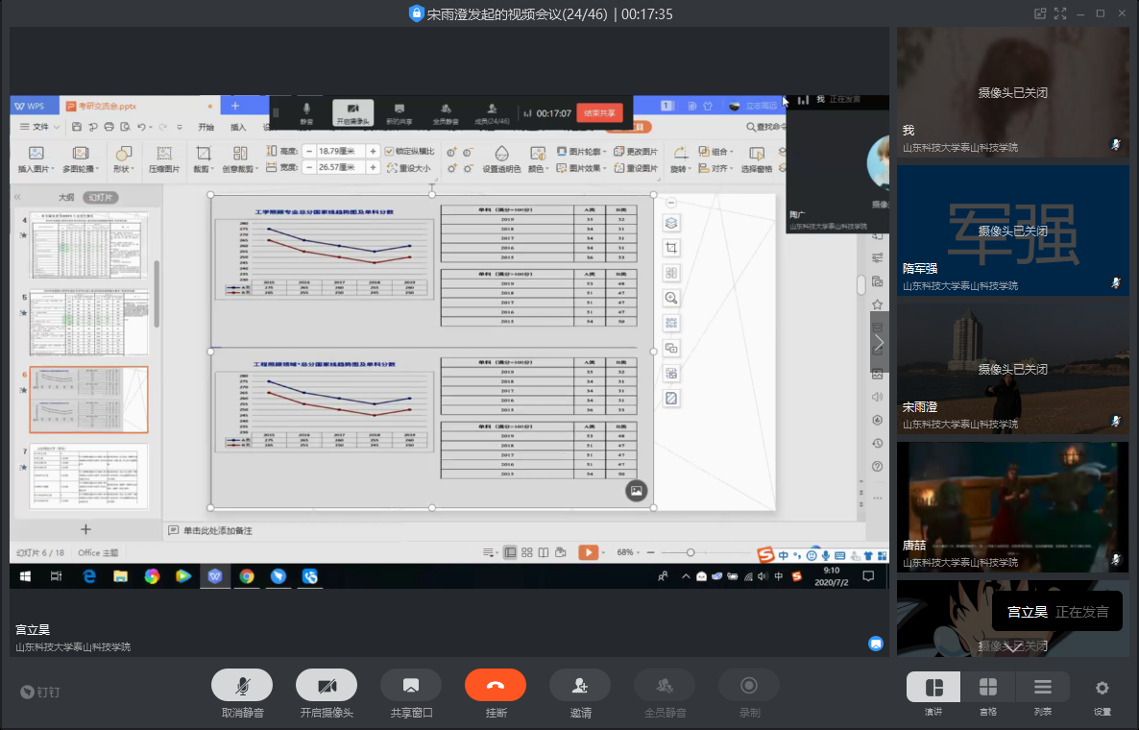
Task: Select 宋雨澄 participant video tile
Action: 1012,369
